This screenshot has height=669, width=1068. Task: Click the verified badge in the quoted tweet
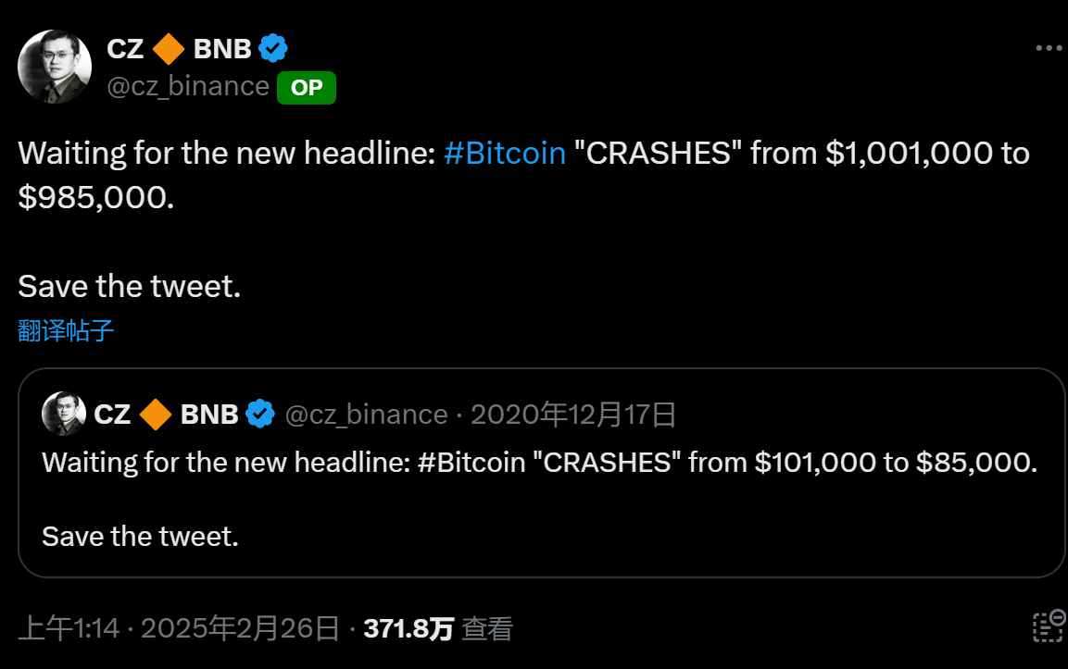[260, 414]
